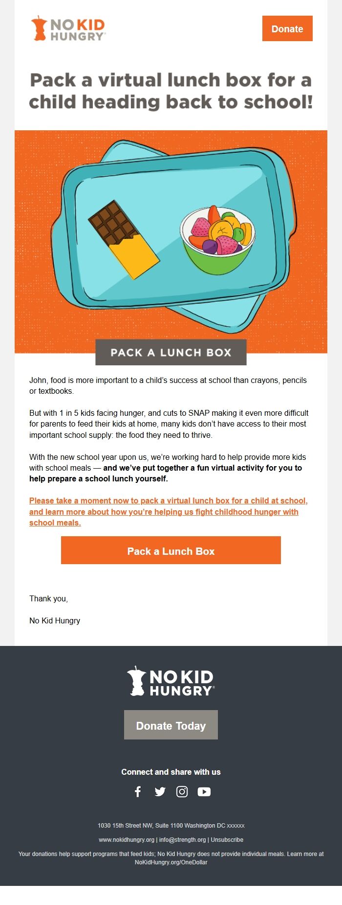The image size is (342, 905).
Task: Open the YouTube icon in footer
Action: [204, 792]
